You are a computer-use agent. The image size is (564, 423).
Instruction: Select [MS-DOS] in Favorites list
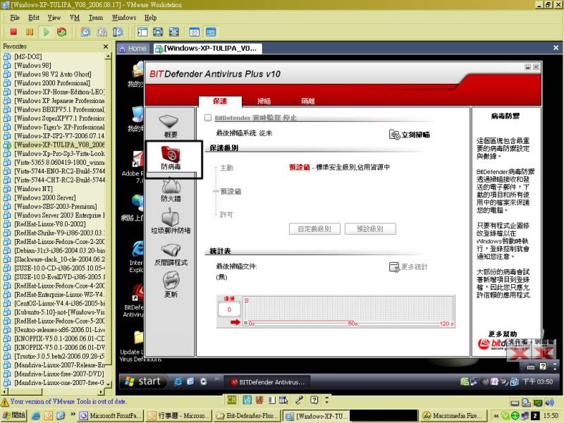click(27, 56)
